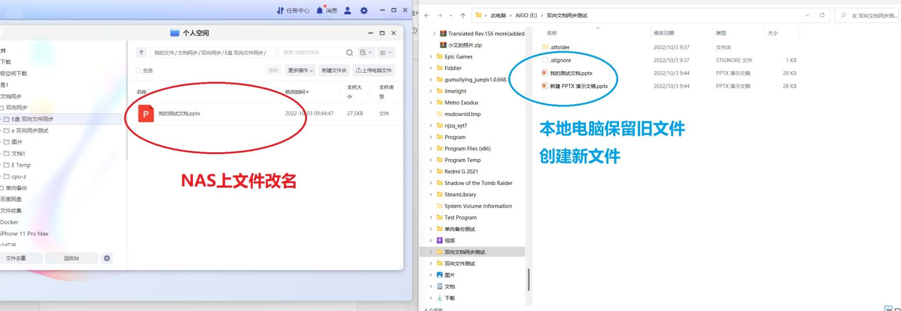901x311 pixels.
Task: Click 上传电脑文件 upload button
Action: click(x=374, y=70)
